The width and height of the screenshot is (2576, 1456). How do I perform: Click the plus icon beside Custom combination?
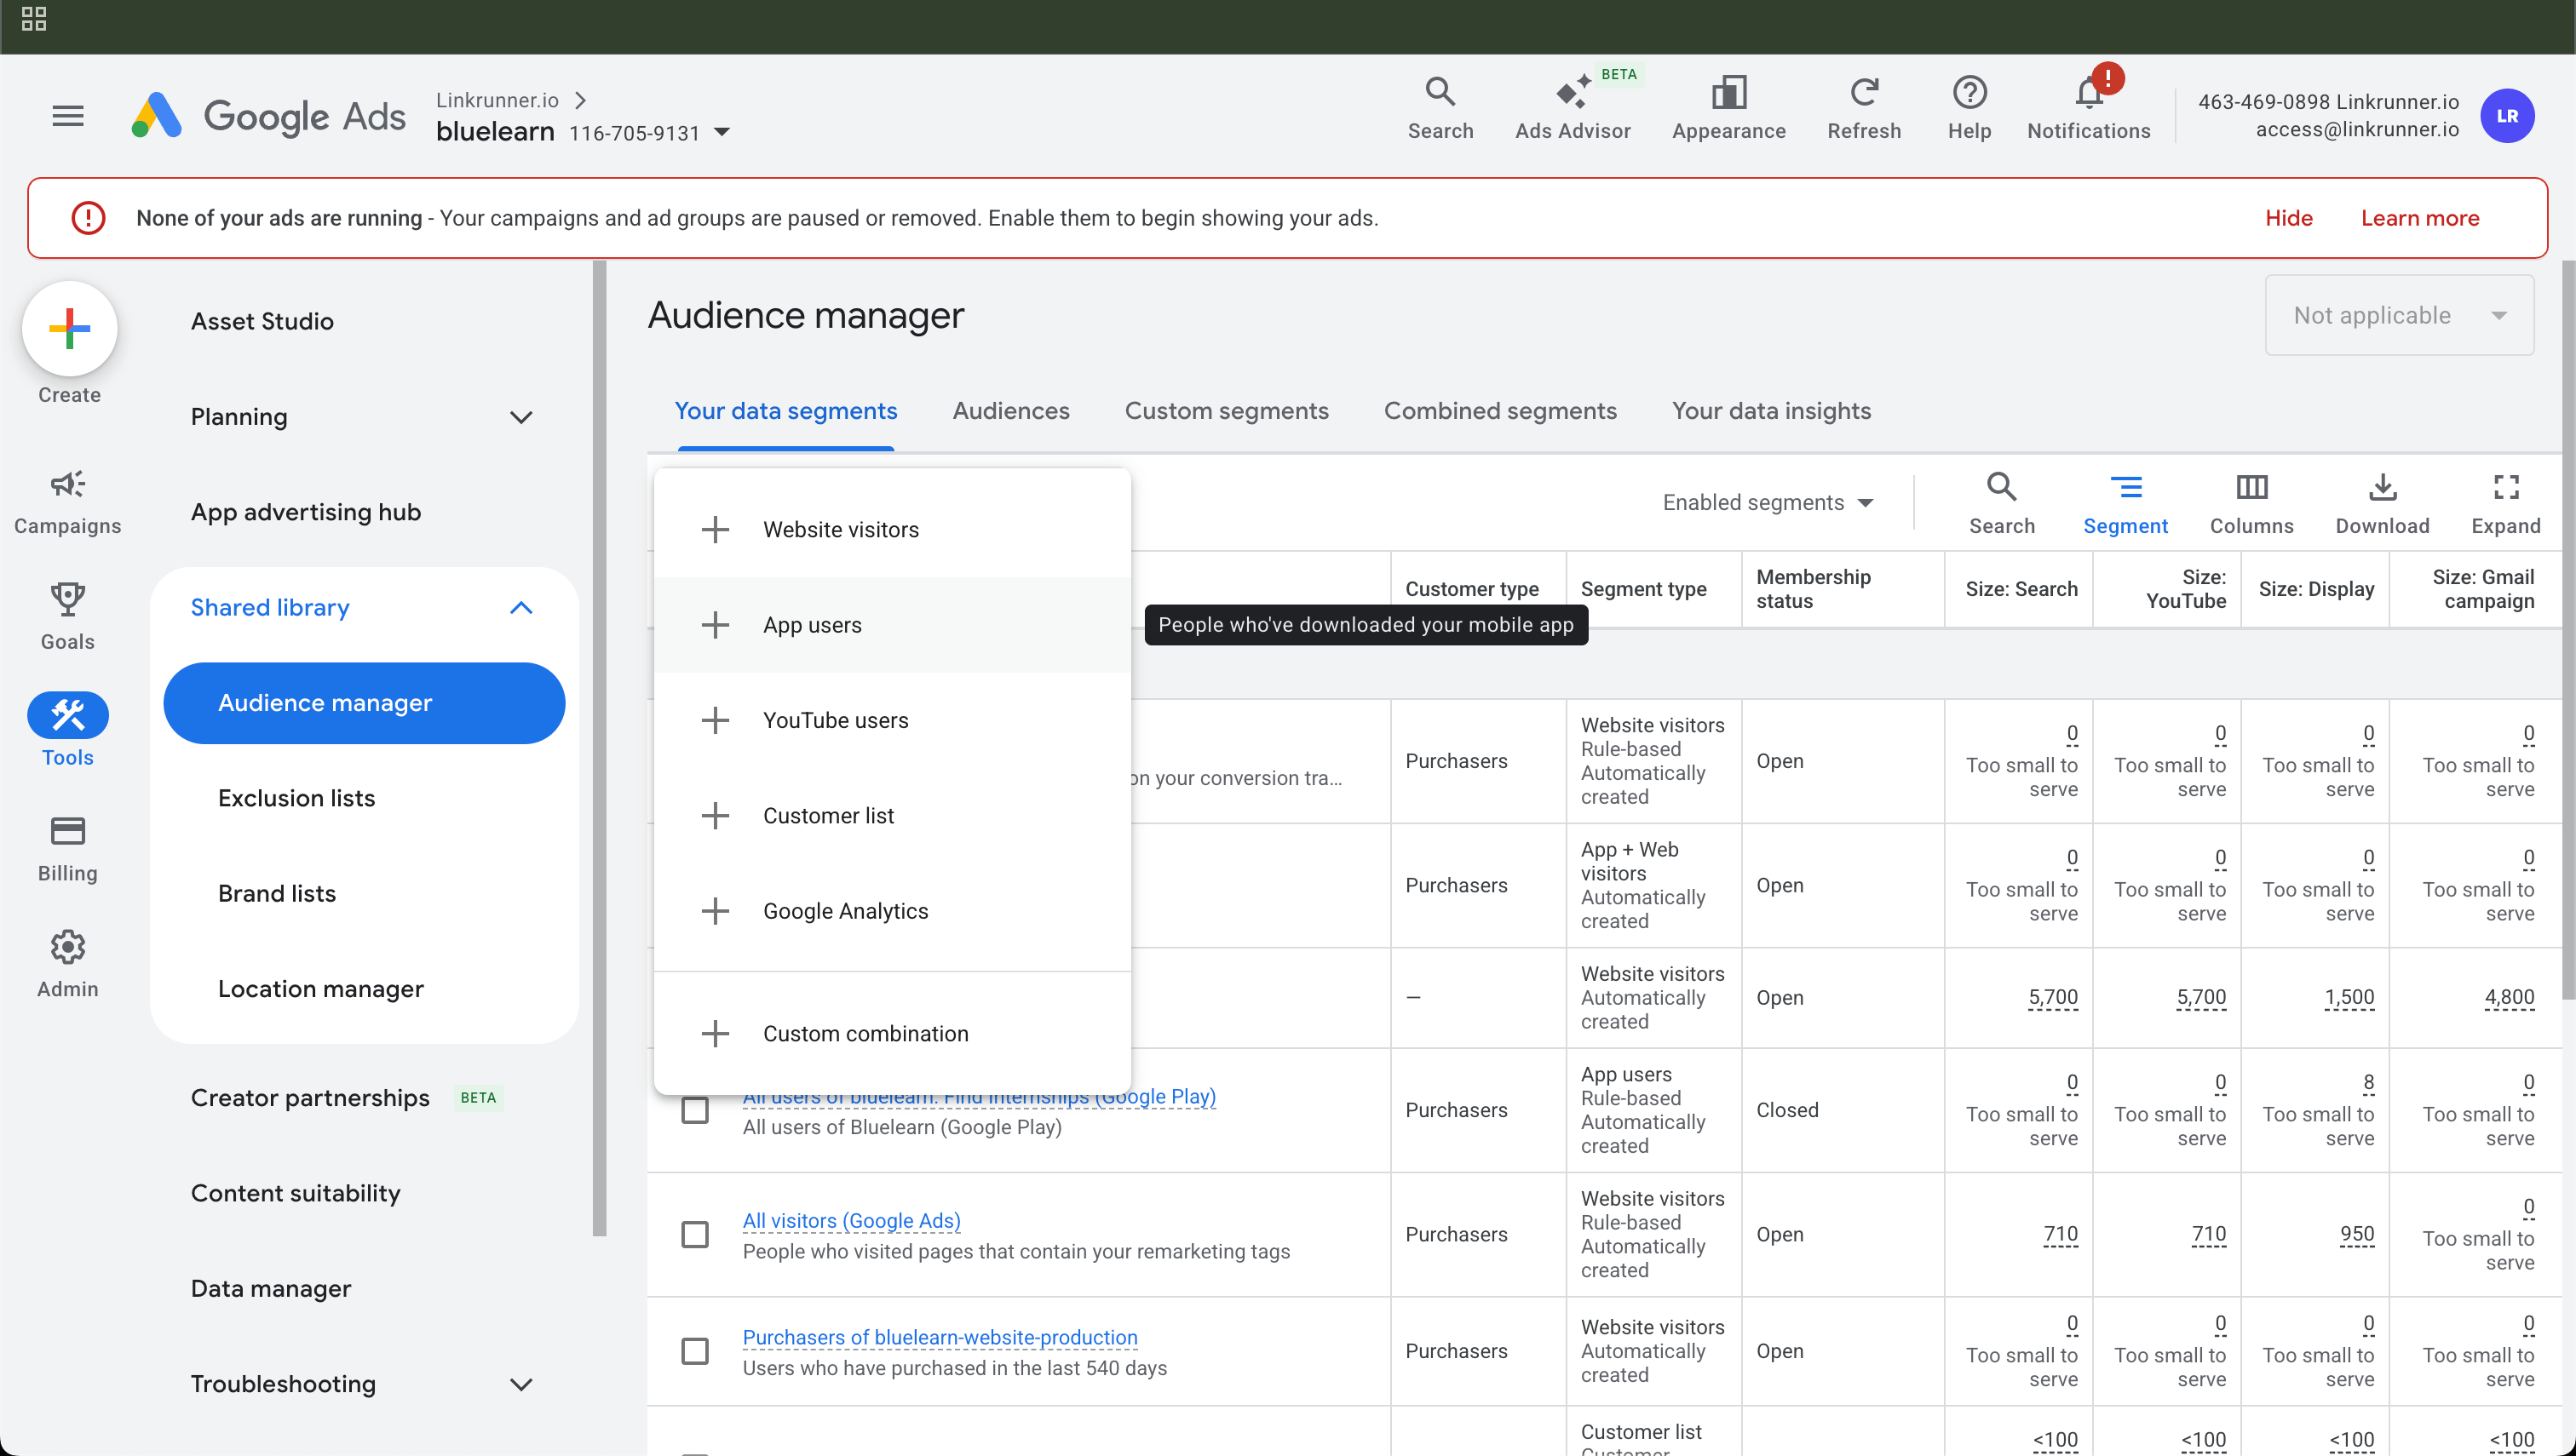[x=714, y=1033]
